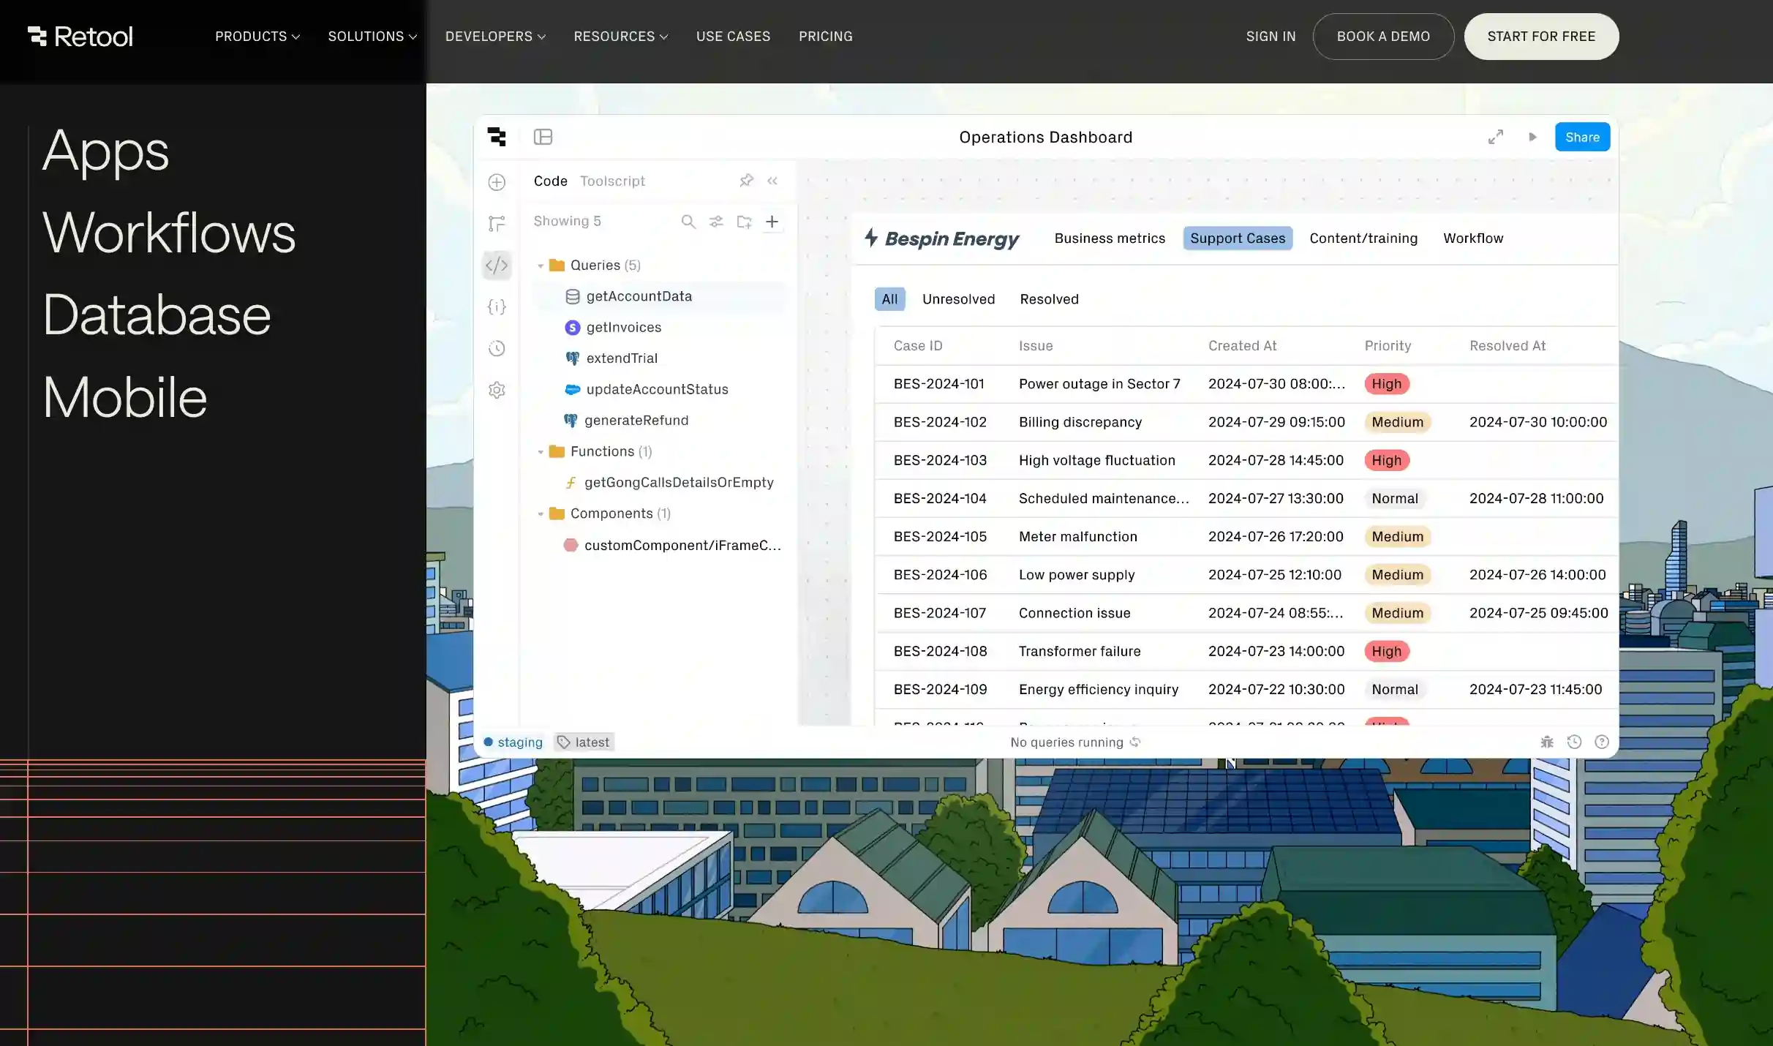Select Workflows product heading
Image resolution: width=1773 pixels, height=1046 pixels.
pos(169,233)
